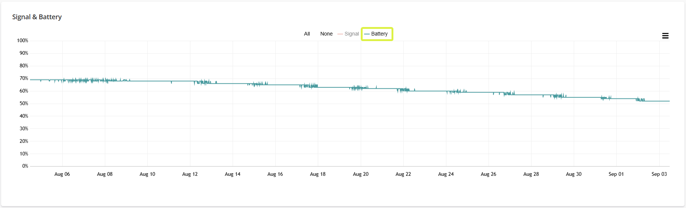Click the 0% y-axis label
The image size is (686, 208).
pyautogui.click(x=25, y=166)
